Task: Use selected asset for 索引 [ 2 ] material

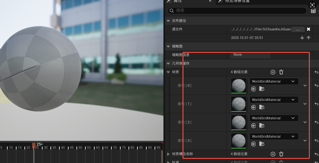Action: pyautogui.click(x=253, y=126)
